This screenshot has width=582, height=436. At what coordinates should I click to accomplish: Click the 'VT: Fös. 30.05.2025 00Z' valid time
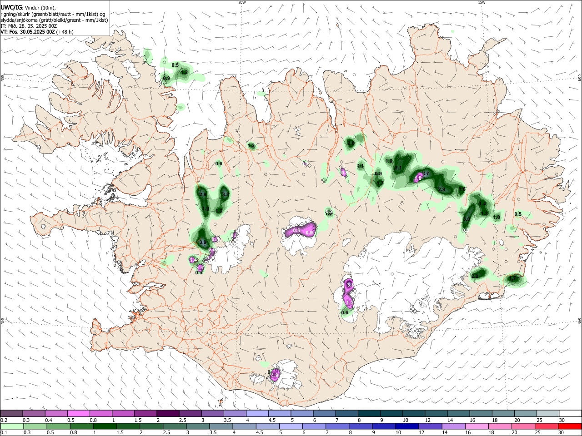[x=28, y=32]
